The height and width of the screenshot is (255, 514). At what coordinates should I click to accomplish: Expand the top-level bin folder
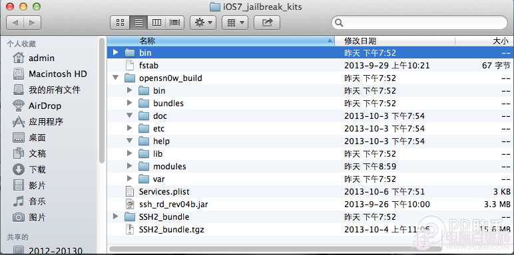click(115, 52)
